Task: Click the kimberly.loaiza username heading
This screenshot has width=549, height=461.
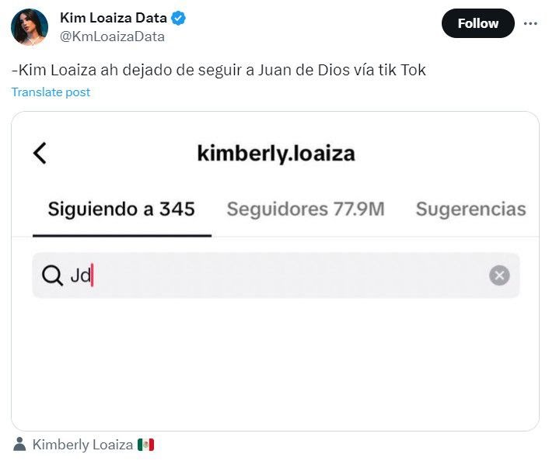Action: point(276,153)
